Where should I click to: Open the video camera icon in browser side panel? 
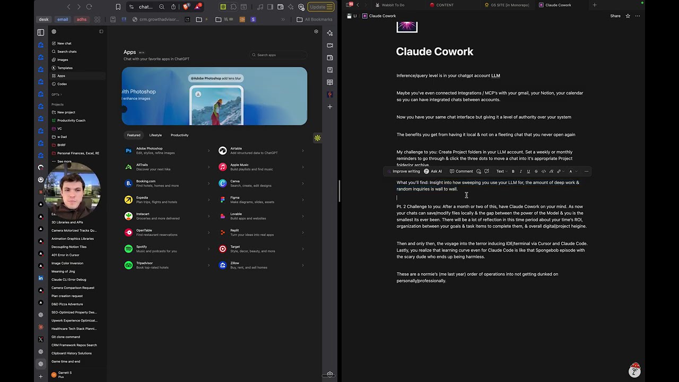pos(330,45)
